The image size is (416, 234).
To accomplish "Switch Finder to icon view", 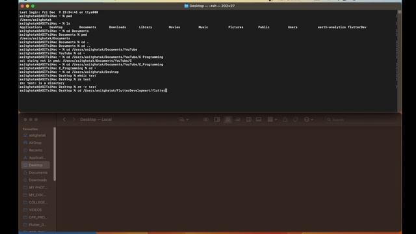I will coord(228,120).
